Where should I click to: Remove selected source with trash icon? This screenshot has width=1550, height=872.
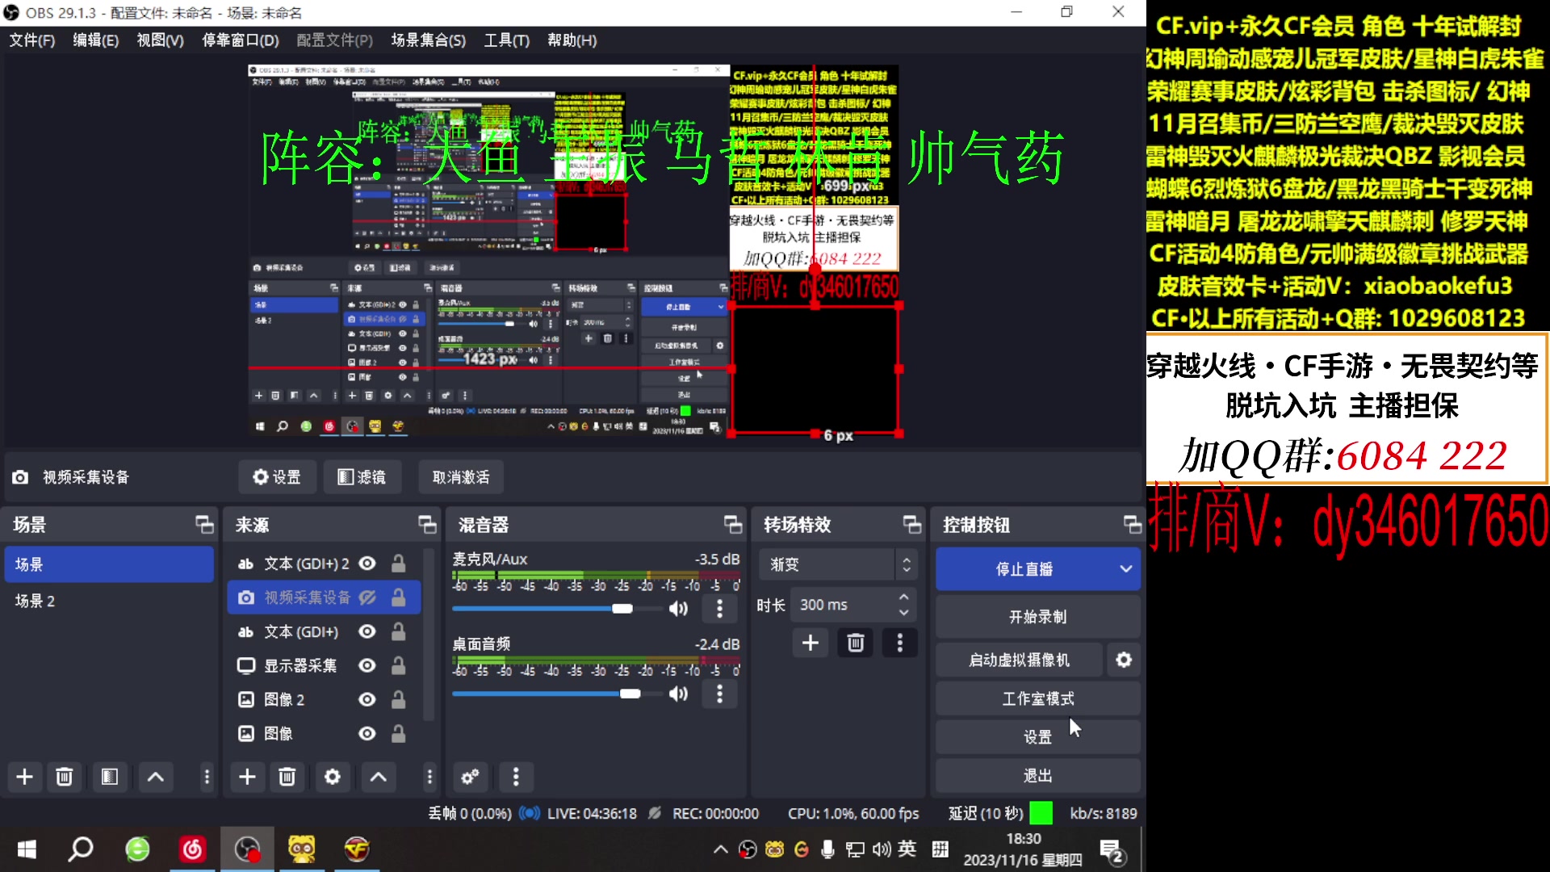click(287, 777)
